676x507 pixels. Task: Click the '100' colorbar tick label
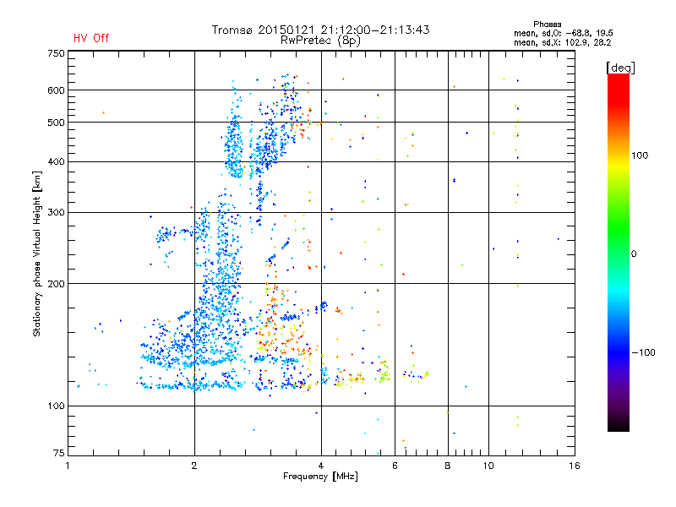[640, 155]
